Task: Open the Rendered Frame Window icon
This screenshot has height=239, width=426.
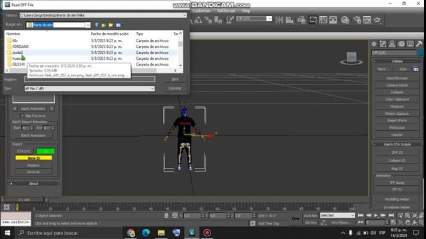Action: pyautogui.click(x=367, y=20)
